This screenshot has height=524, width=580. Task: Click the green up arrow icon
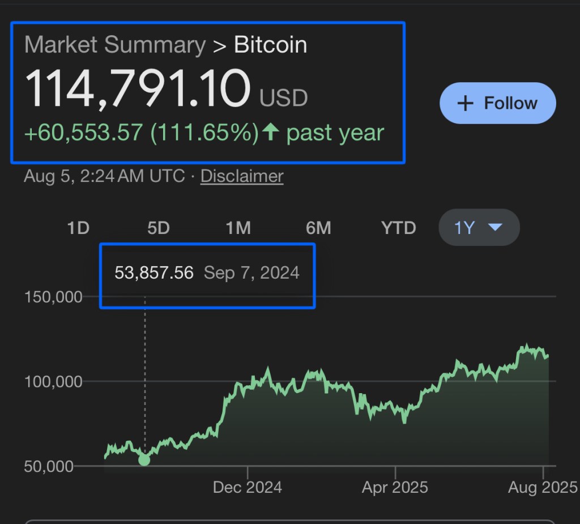[x=271, y=133]
